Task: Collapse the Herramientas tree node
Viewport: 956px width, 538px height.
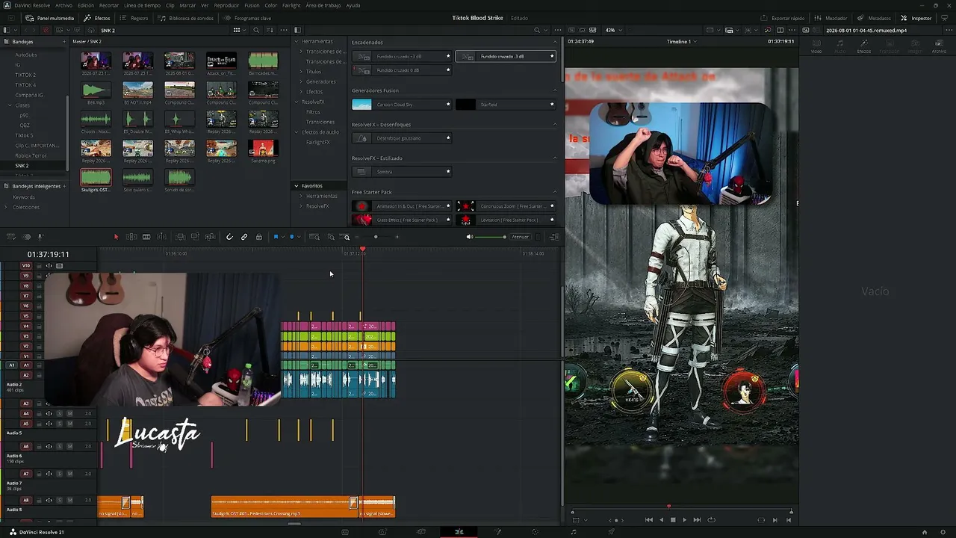Action: [297, 41]
